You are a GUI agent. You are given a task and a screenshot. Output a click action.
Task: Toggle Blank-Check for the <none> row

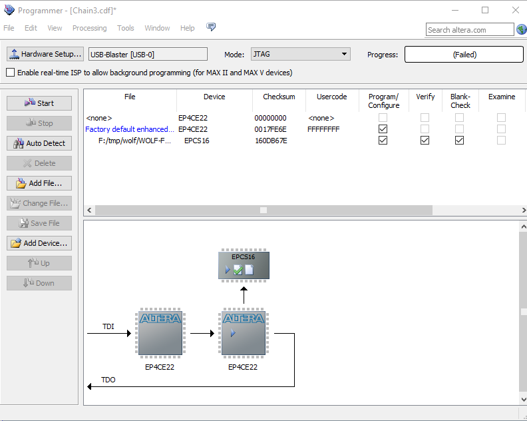pyautogui.click(x=459, y=117)
